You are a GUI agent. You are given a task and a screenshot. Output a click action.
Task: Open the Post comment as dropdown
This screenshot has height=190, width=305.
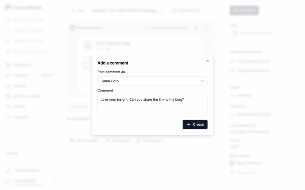152,81
